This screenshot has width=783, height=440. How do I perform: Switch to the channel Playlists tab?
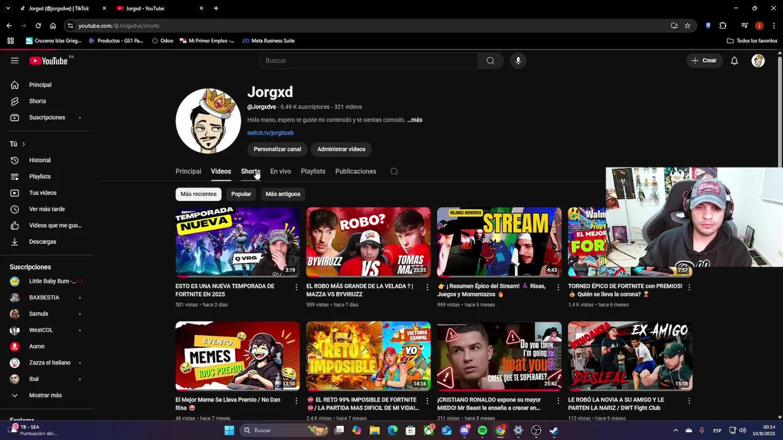tap(313, 171)
